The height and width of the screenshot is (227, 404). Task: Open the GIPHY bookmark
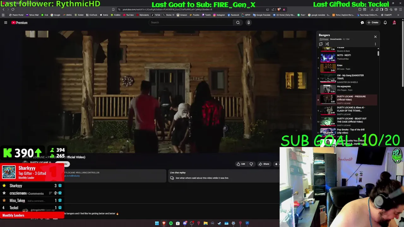pyautogui.click(x=246, y=15)
